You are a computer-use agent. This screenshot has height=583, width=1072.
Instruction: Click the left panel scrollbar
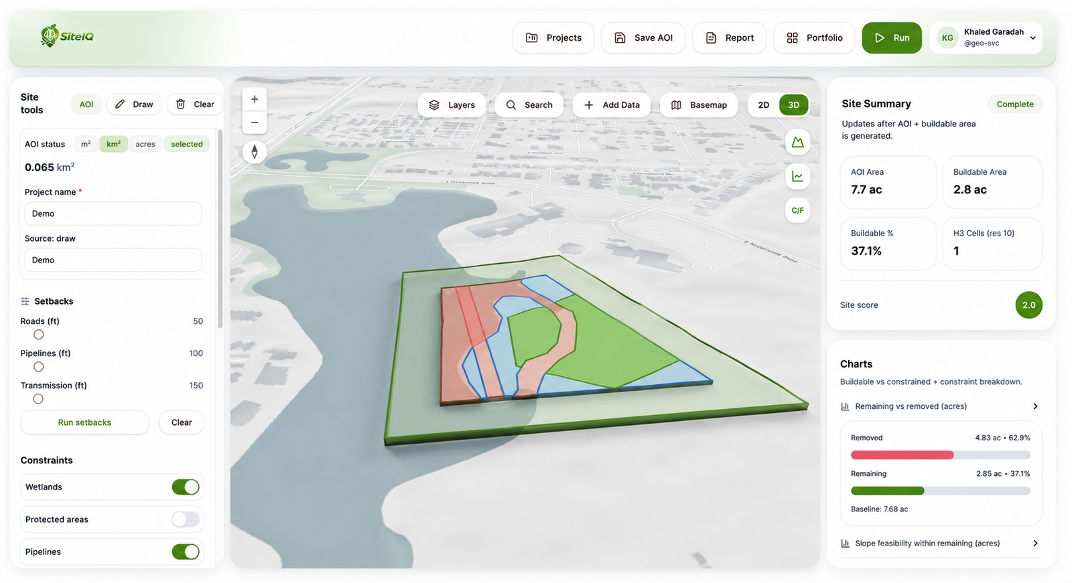[220, 228]
